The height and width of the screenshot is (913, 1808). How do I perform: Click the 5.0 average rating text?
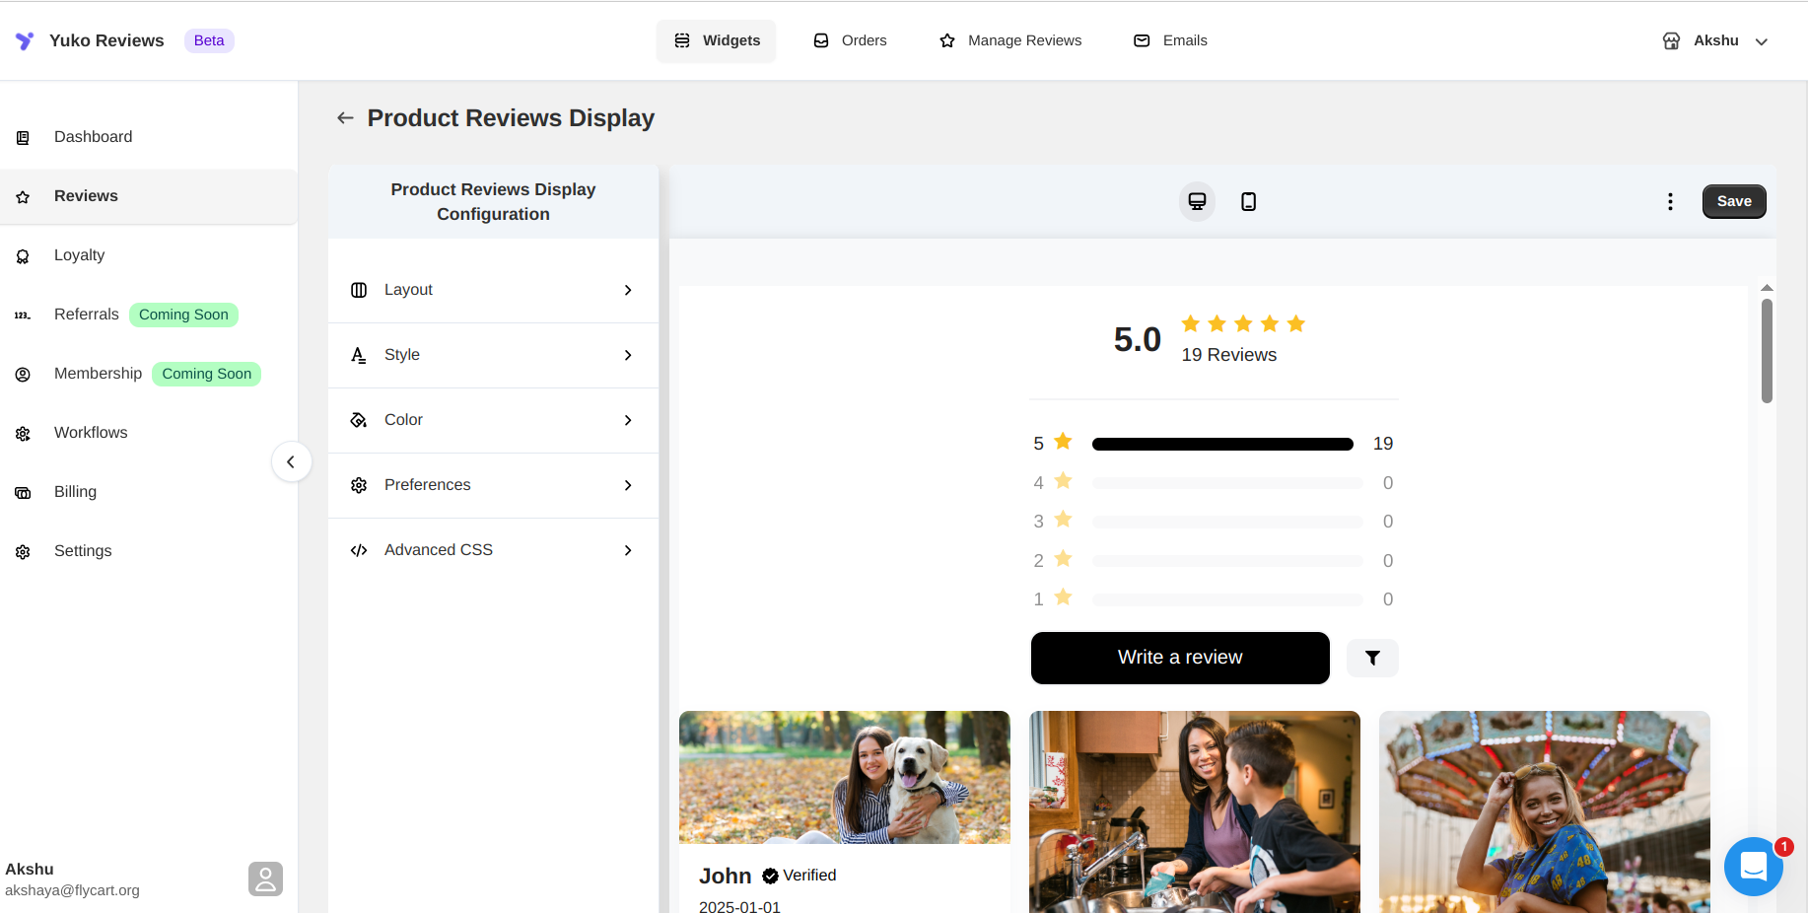tap(1137, 340)
